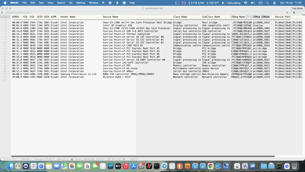Click 'Wireless 8265 / 8275' device name
Screen dimensions: 305x172
pyautogui.click(x=117, y=77)
